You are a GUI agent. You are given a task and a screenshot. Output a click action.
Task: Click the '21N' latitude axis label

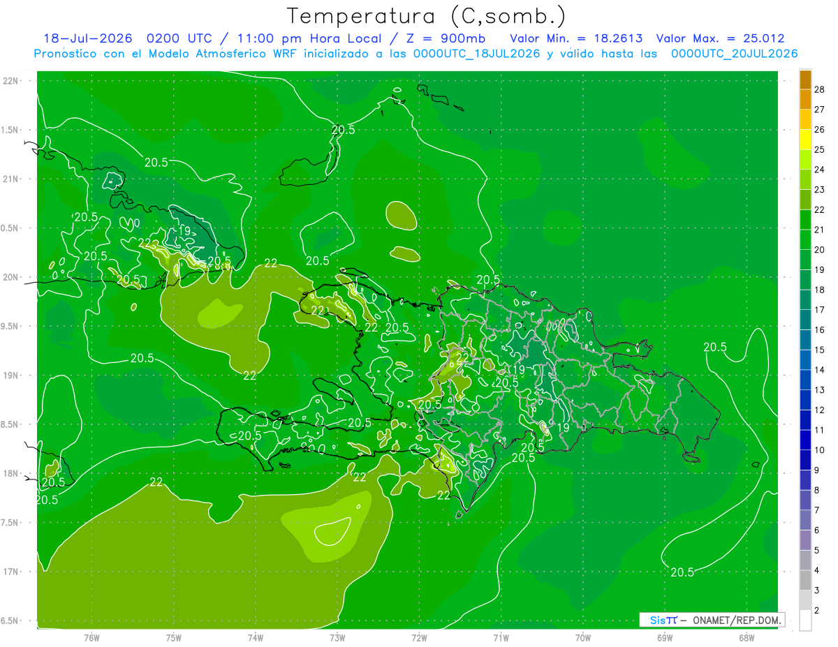click(11, 179)
